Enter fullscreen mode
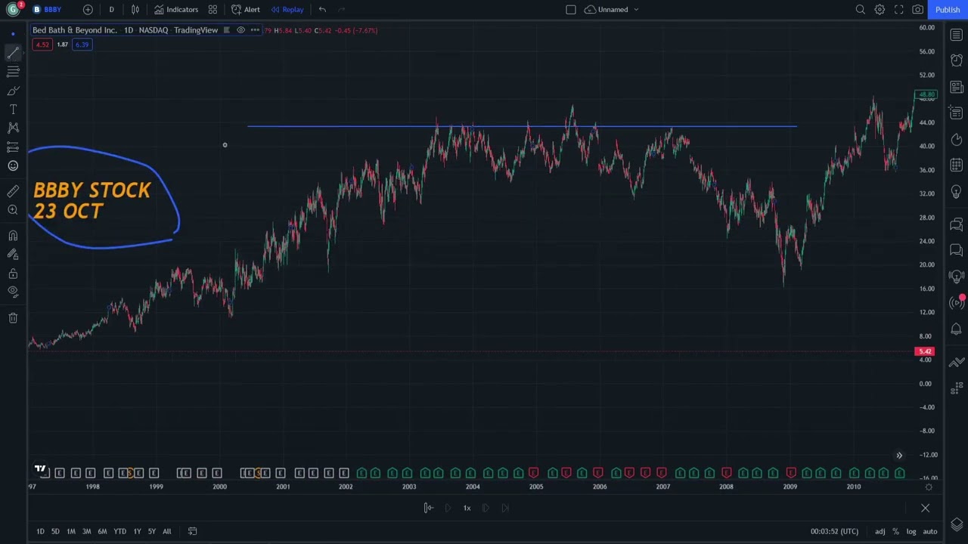968x544 pixels. pyautogui.click(x=898, y=10)
